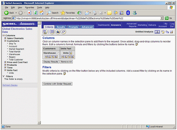This screenshot has height=130, width=177.
Task: Expand the Products folder
Action: (x=5, y=65)
